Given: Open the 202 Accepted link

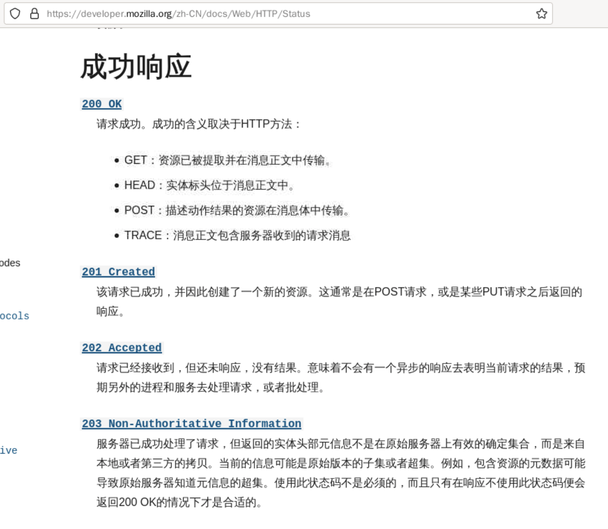Looking at the screenshot, I should pos(122,348).
